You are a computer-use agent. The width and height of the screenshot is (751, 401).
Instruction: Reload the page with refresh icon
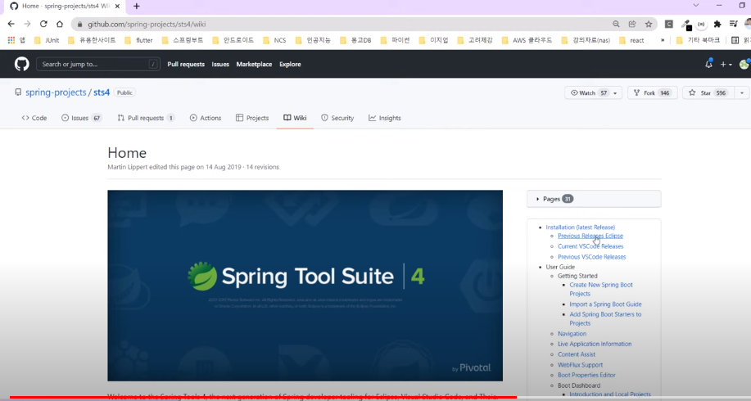(43, 24)
